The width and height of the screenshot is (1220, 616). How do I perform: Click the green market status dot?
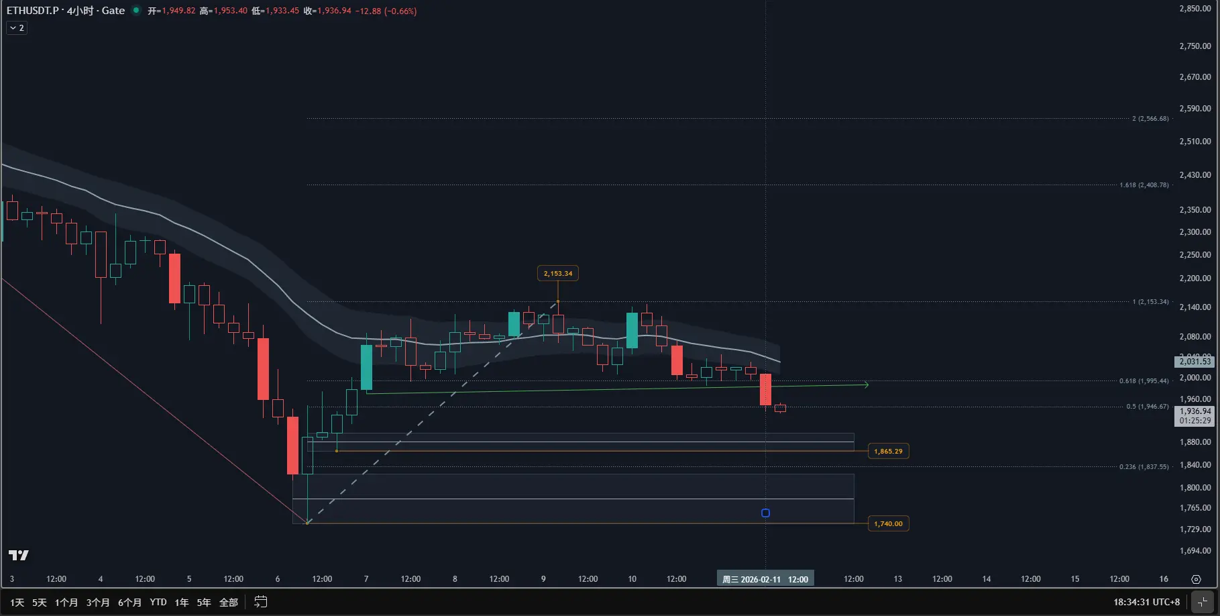[136, 11]
